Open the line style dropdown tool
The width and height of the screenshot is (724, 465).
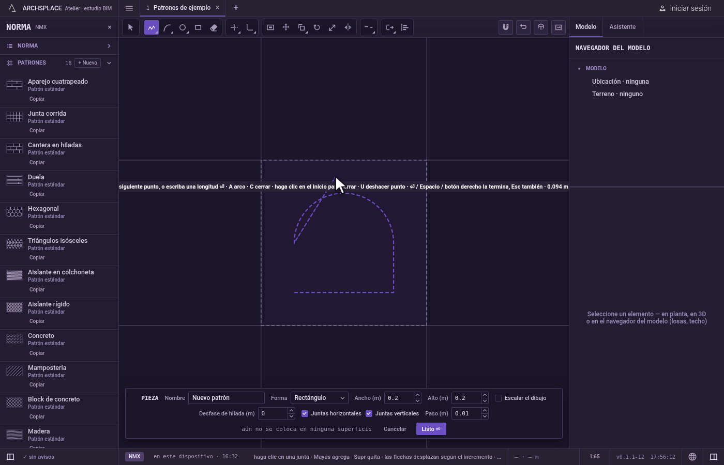click(369, 27)
